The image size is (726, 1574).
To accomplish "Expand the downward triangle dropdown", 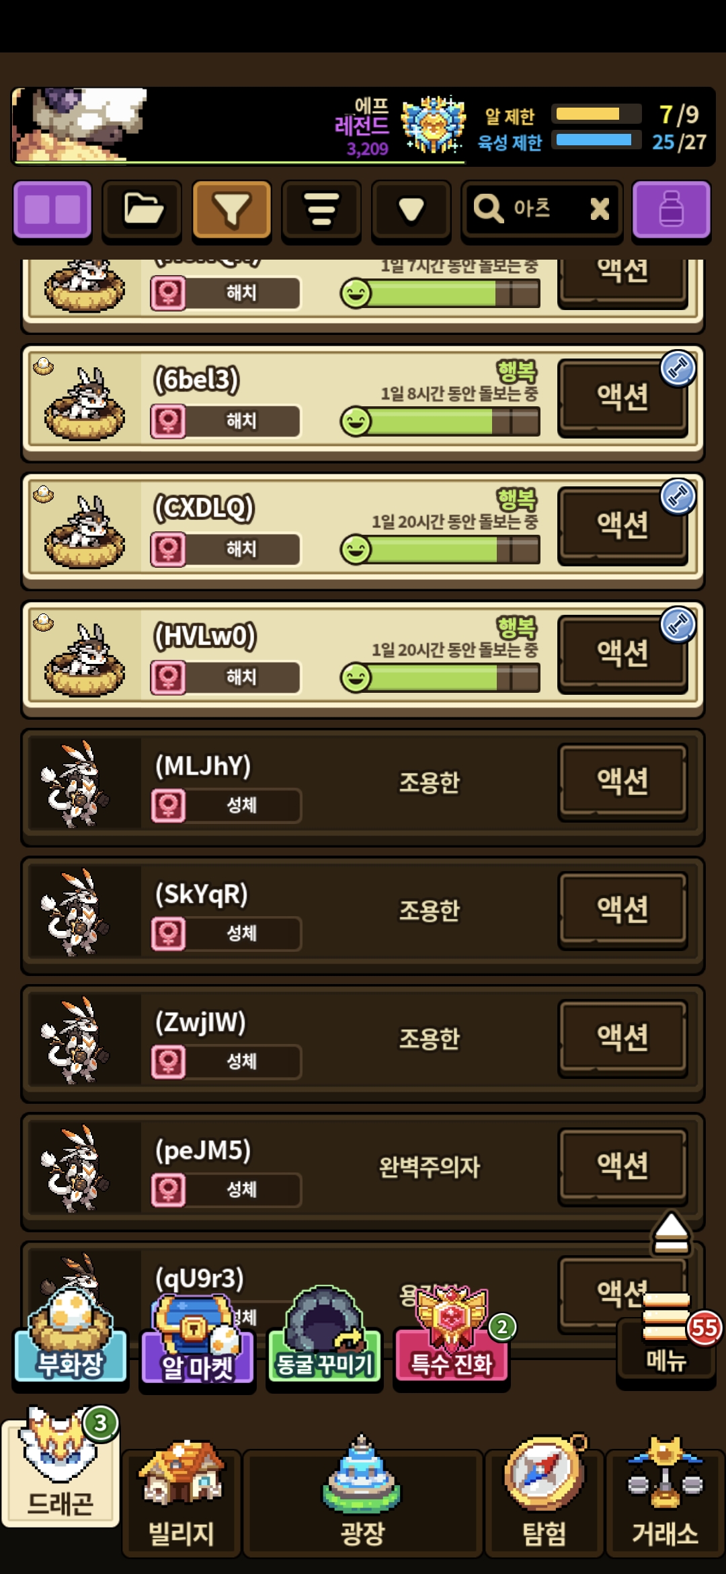I will pos(411,210).
